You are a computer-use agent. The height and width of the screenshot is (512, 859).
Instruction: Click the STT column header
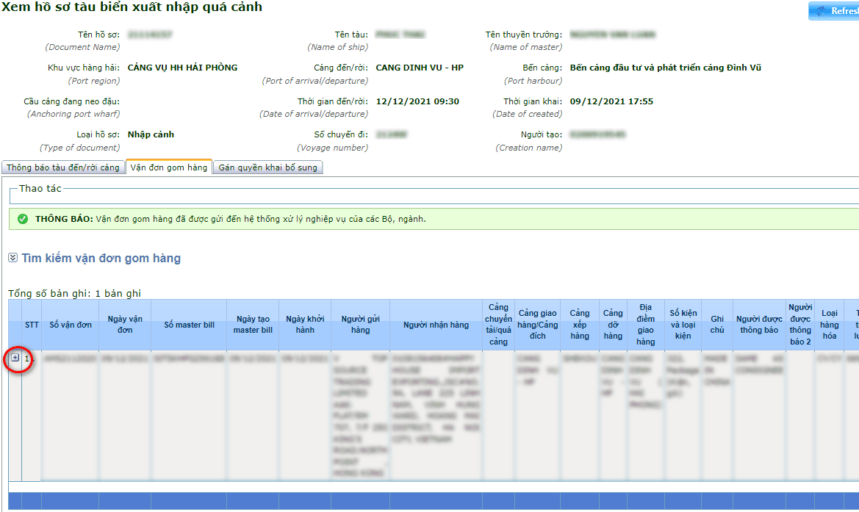32,325
